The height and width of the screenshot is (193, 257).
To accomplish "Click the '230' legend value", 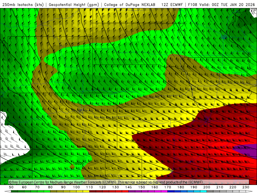I will click(246, 187).
